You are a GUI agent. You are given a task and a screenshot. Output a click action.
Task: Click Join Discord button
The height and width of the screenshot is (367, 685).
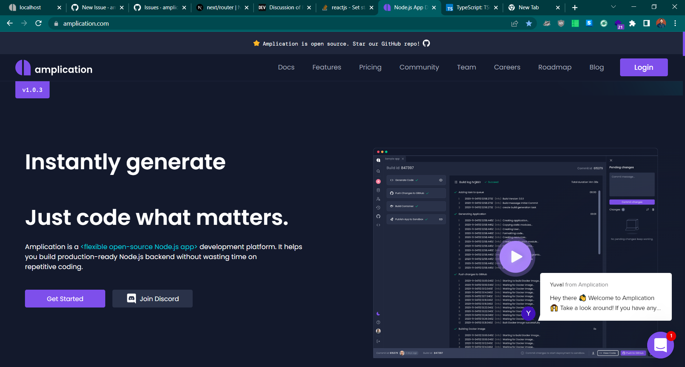tap(152, 299)
